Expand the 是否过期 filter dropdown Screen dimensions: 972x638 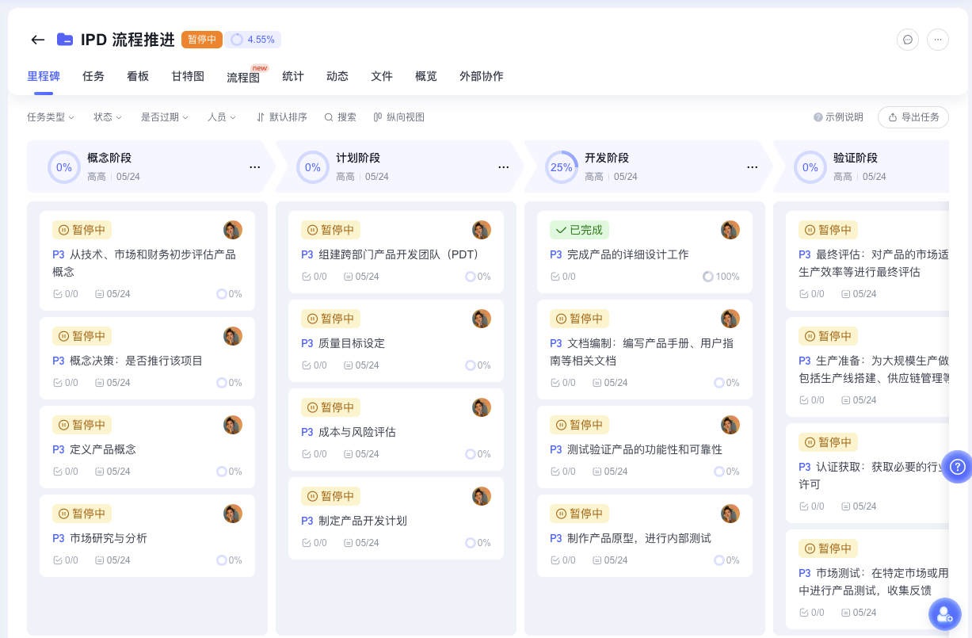(165, 117)
